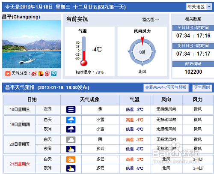This screenshot has height=174, width=214.
Task: Share weather to Tencent Weibo icon
Action: [41, 74]
